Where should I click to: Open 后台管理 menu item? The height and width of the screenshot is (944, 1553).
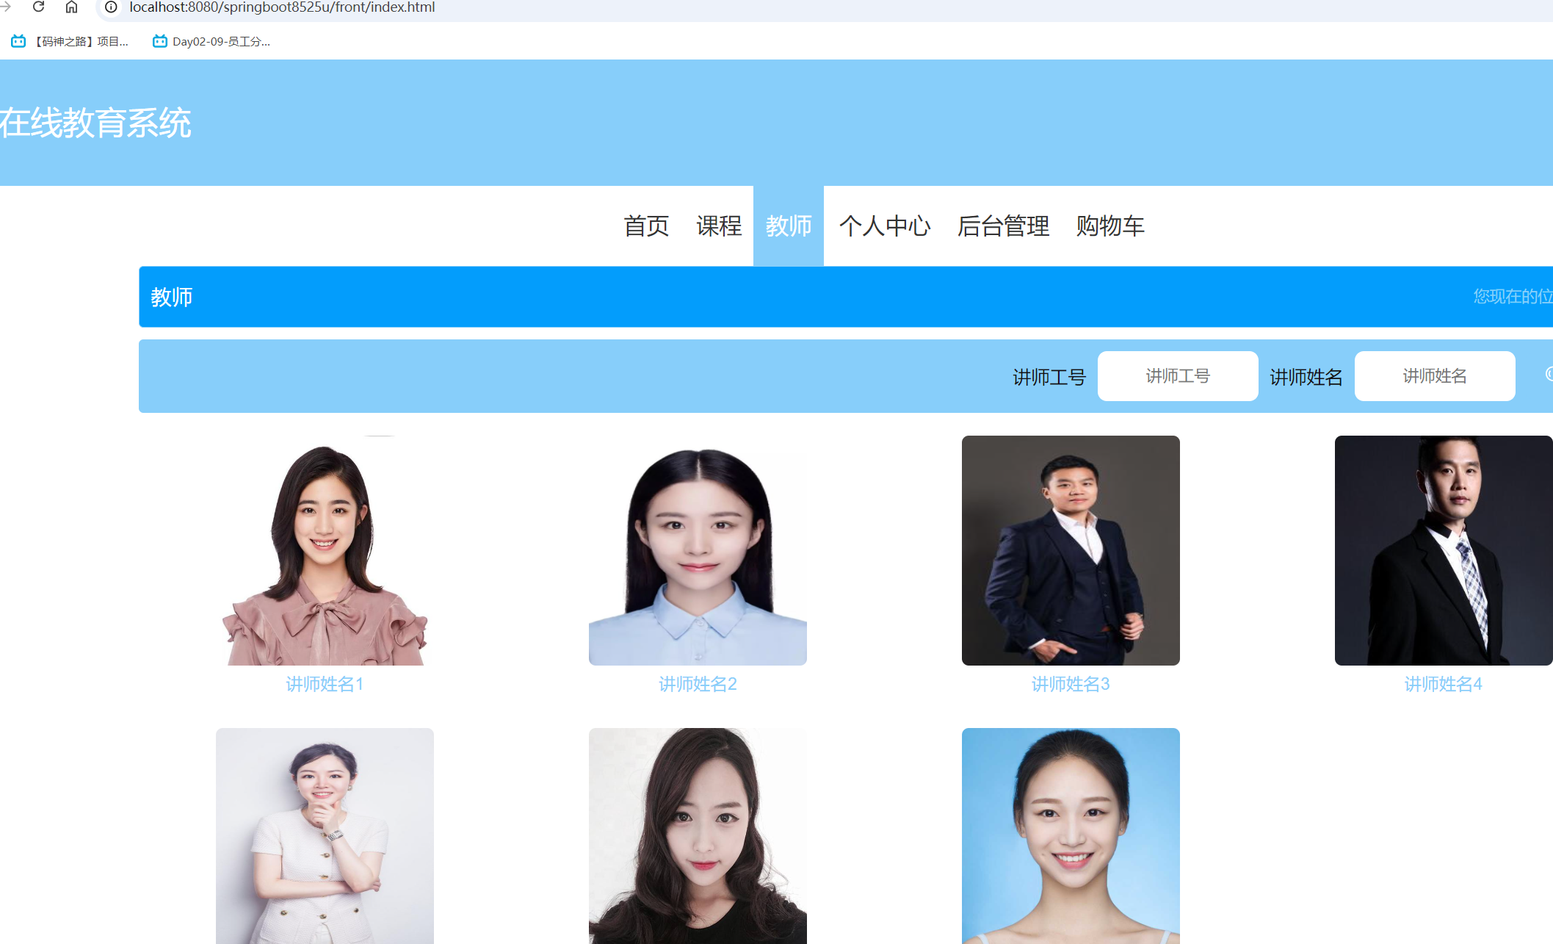click(1003, 226)
